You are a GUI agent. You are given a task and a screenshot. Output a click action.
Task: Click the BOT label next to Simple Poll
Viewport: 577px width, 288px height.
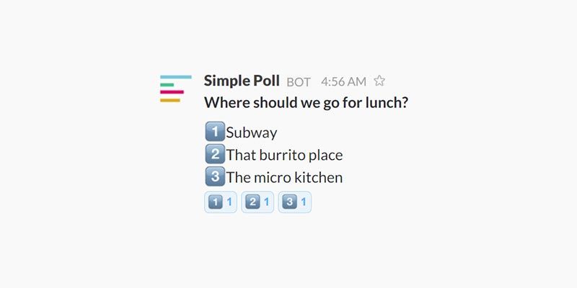(x=300, y=82)
